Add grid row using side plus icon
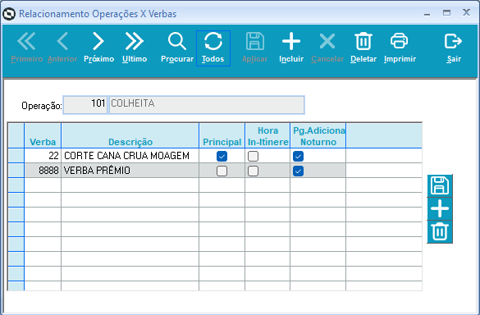 pos(440,208)
